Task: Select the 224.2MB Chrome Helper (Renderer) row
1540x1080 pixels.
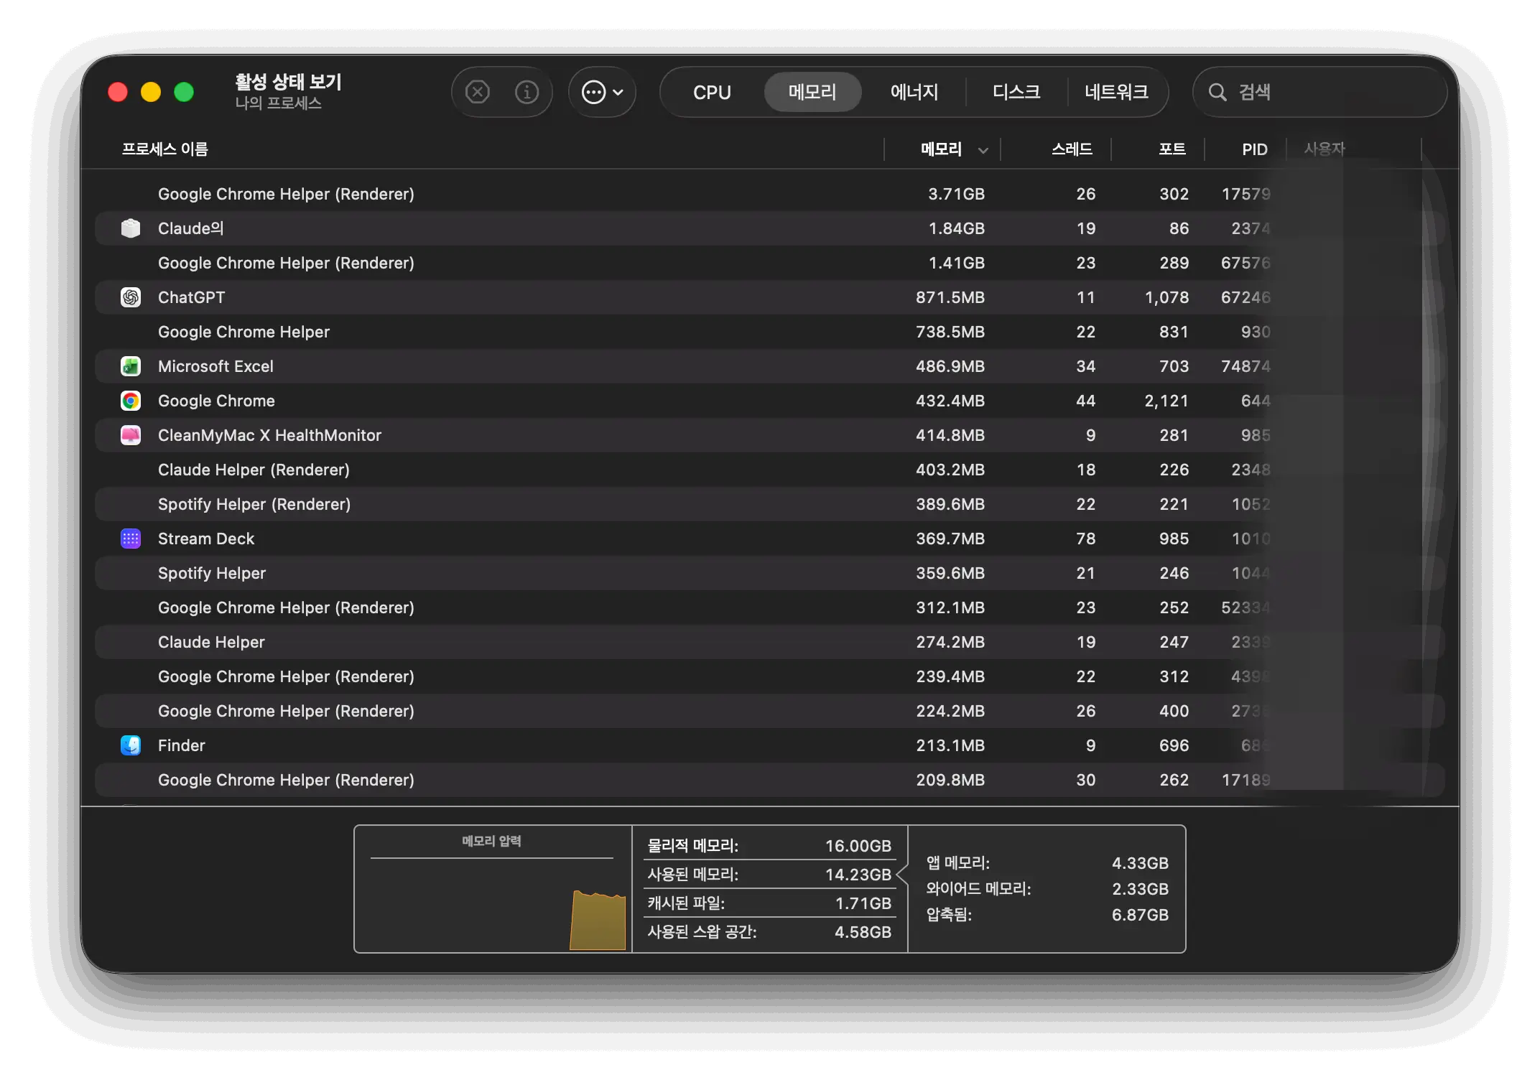Action: coord(769,711)
